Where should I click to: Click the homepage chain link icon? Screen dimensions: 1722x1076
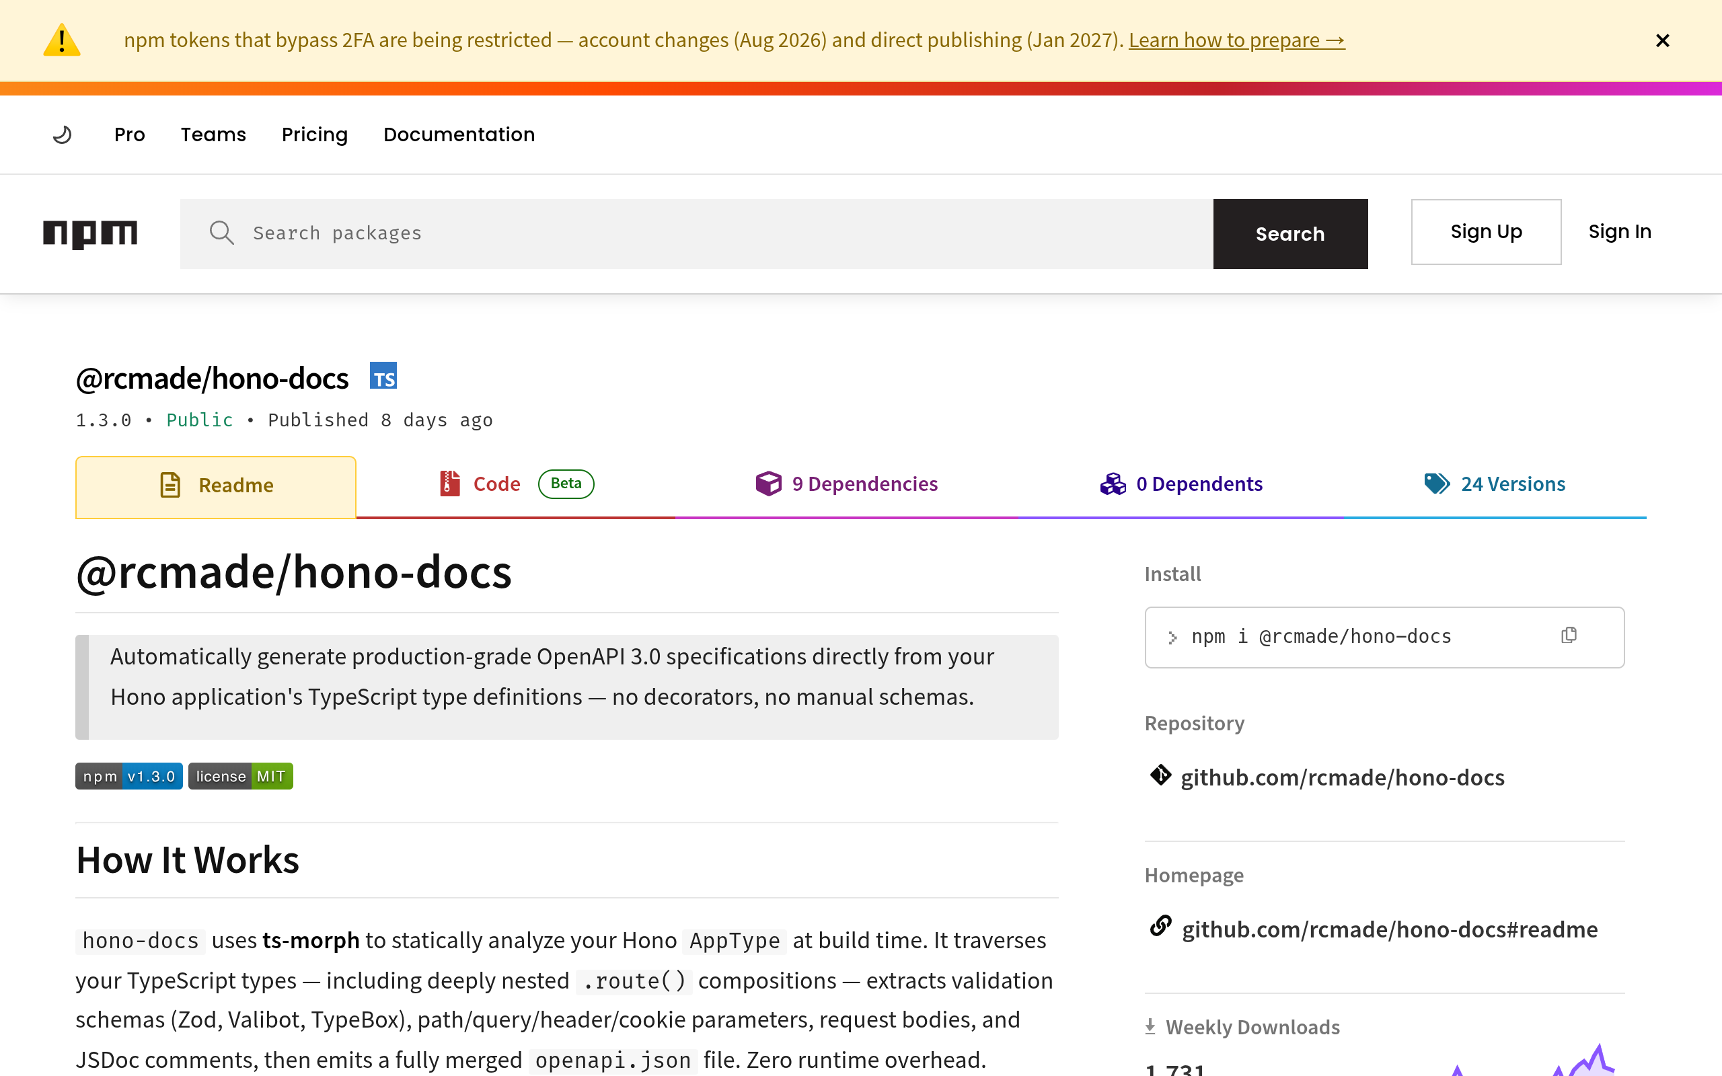pos(1160,927)
